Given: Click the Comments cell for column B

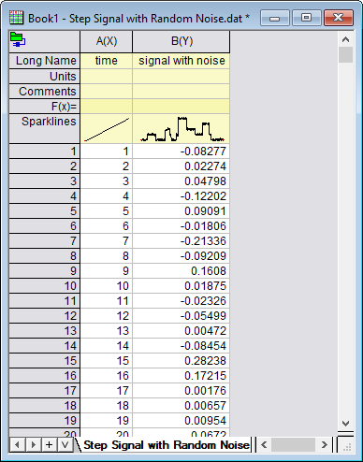Looking at the screenshot, I should tap(181, 92).
